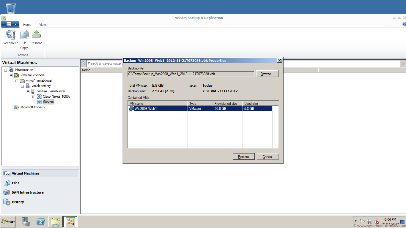Open the History navigation pane
This screenshot has height=228, width=406.
click(40, 202)
